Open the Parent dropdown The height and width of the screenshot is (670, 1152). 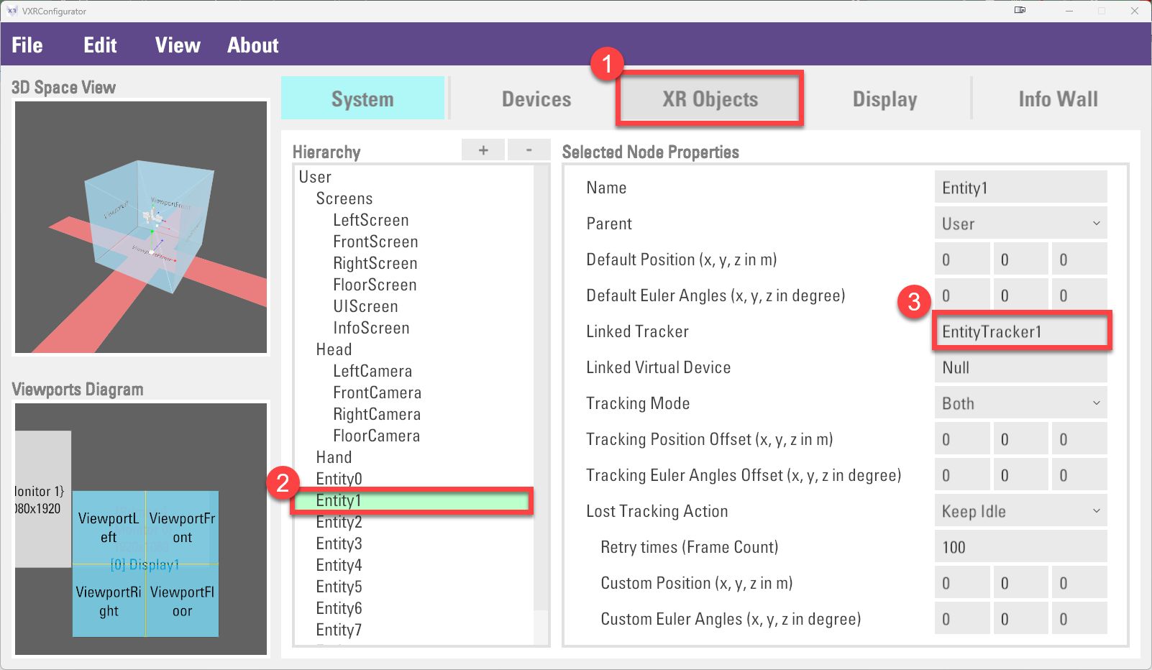click(x=1020, y=224)
